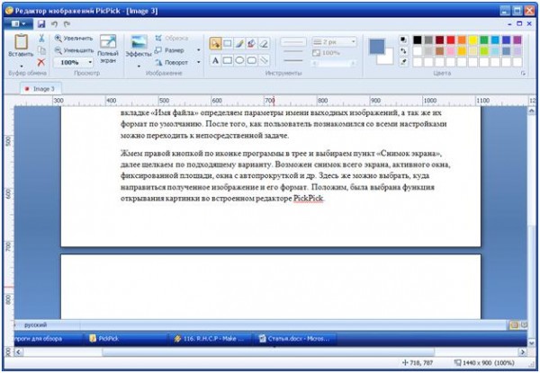Pick the eyedropper color picker icon
Screen dimensions: 540x373
pos(403,62)
